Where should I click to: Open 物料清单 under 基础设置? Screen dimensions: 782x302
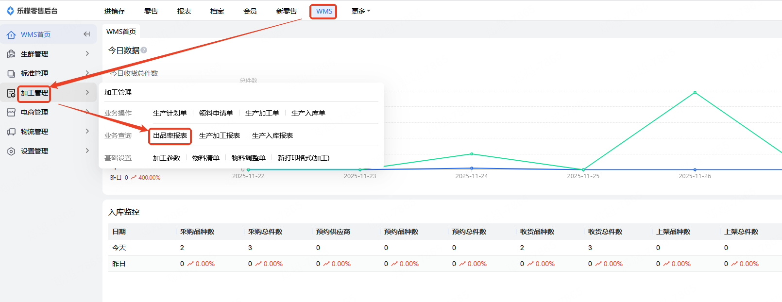click(206, 158)
